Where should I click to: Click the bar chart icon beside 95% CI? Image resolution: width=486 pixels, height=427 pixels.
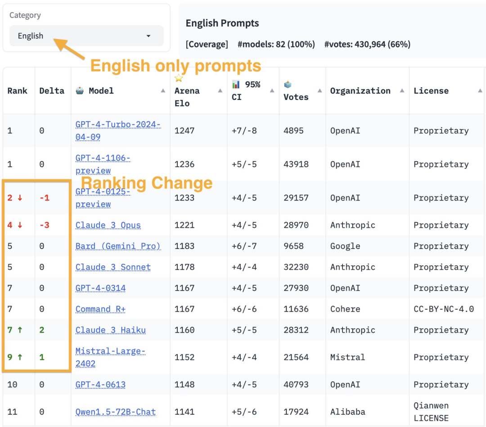[x=236, y=84]
